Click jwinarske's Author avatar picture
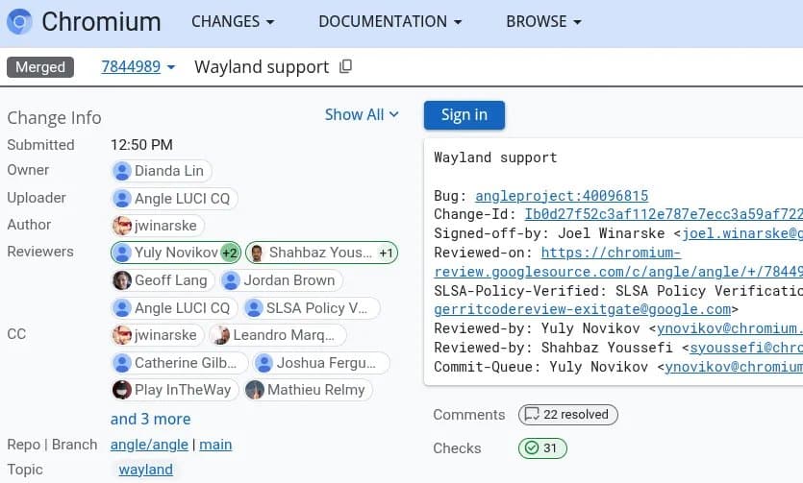The width and height of the screenshot is (803, 483). [x=122, y=226]
